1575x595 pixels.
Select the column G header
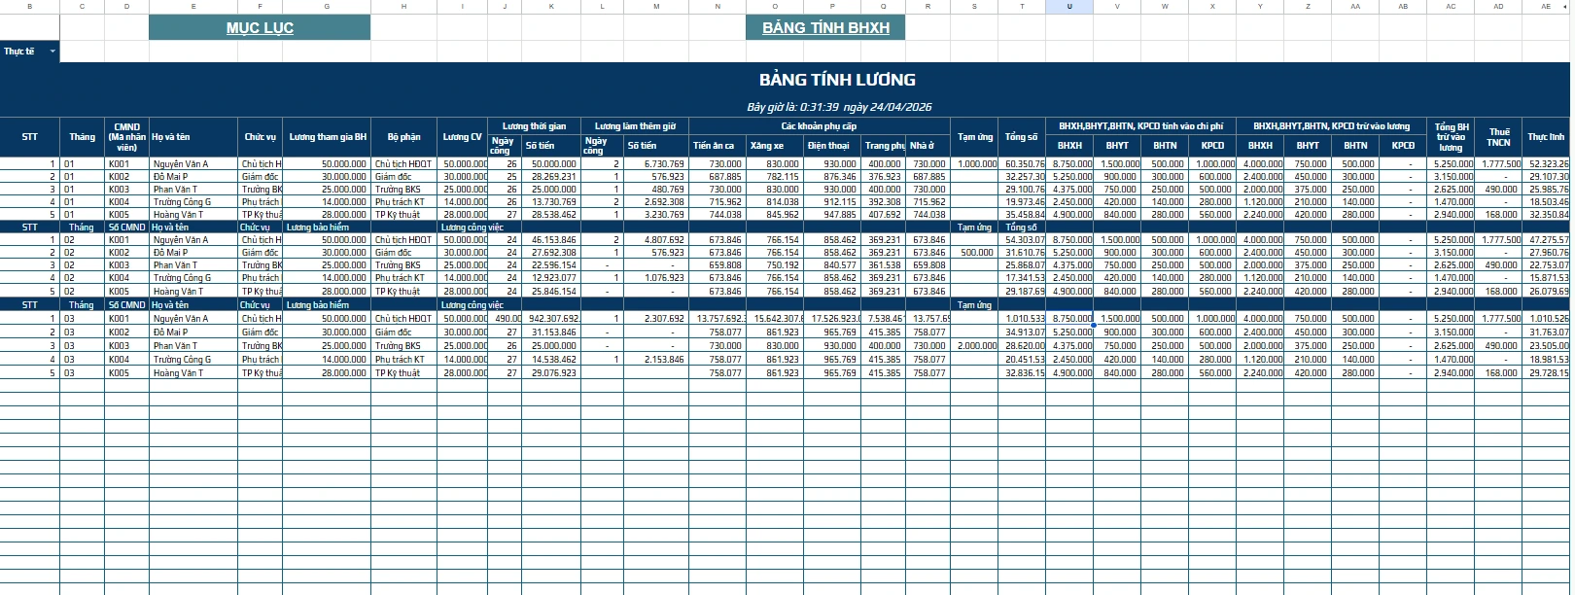tap(327, 7)
